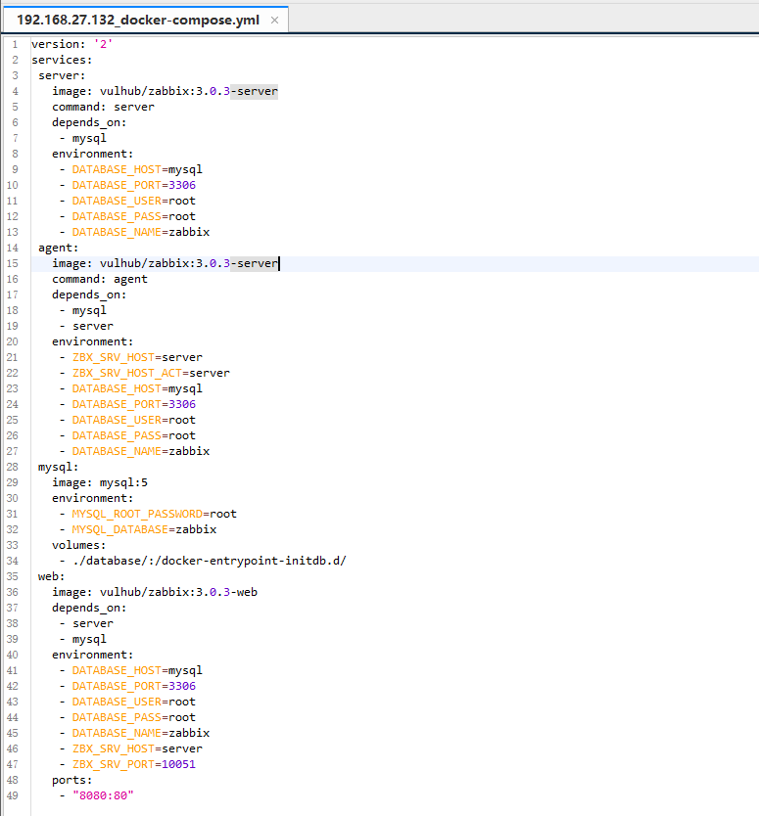759x816 pixels.
Task: Click line number 1 in gutter
Action: coord(15,44)
